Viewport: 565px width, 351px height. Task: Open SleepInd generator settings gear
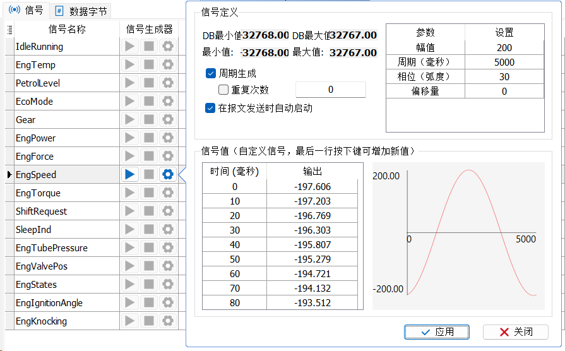click(168, 230)
